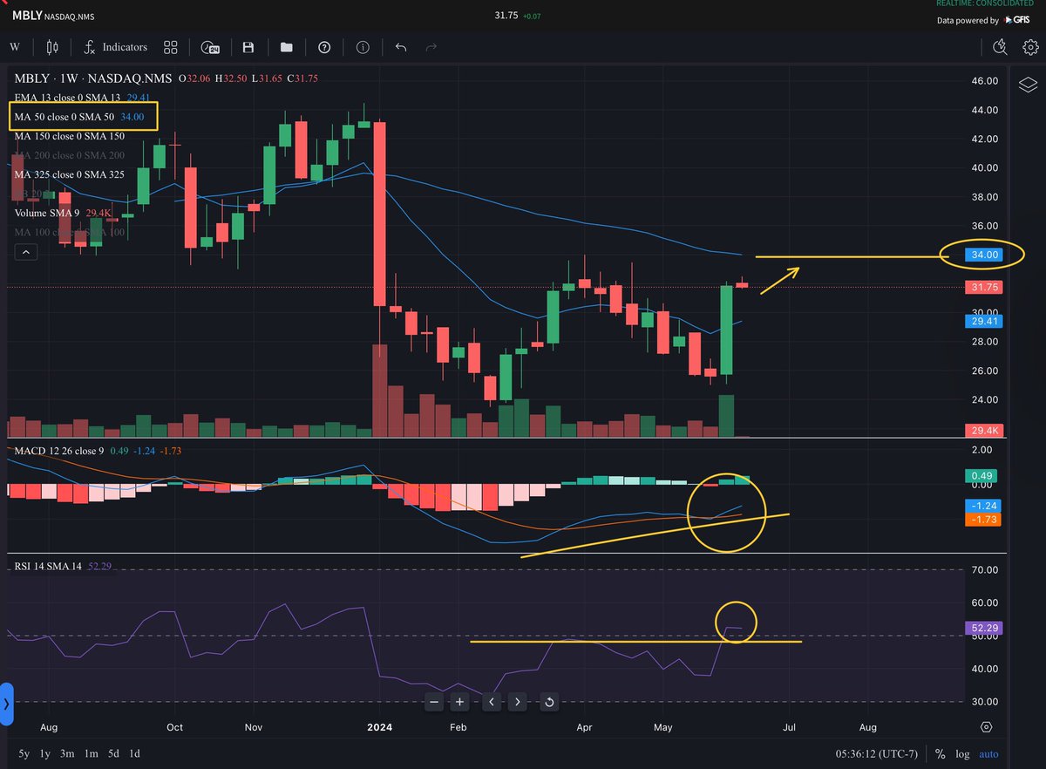Click the 2024 label on the time axis
1046x769 pixels.
click(x=380, y=726)
